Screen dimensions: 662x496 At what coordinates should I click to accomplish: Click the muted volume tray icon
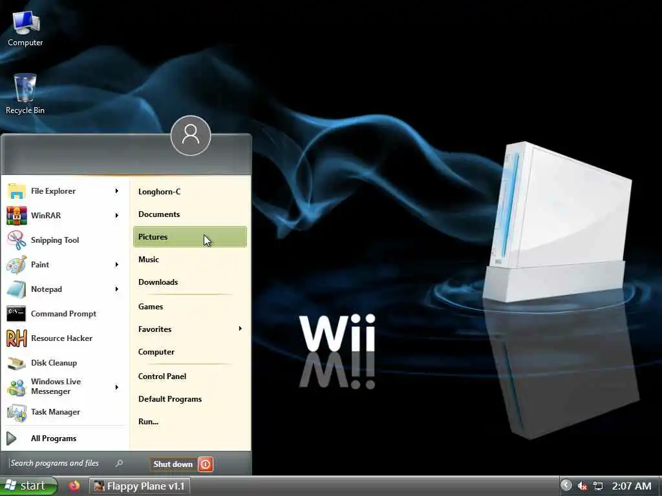click(582, 486)
